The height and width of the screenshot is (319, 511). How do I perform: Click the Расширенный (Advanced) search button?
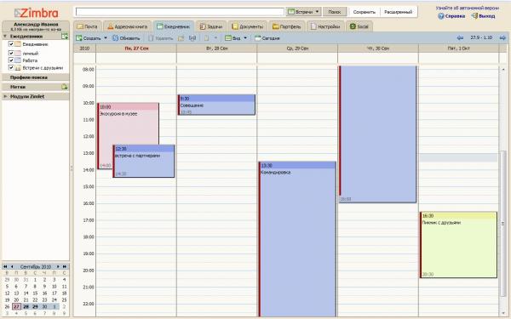tap(399, 12)
